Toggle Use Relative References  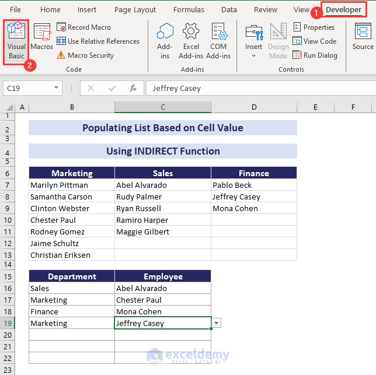click(x=98, y=41)
